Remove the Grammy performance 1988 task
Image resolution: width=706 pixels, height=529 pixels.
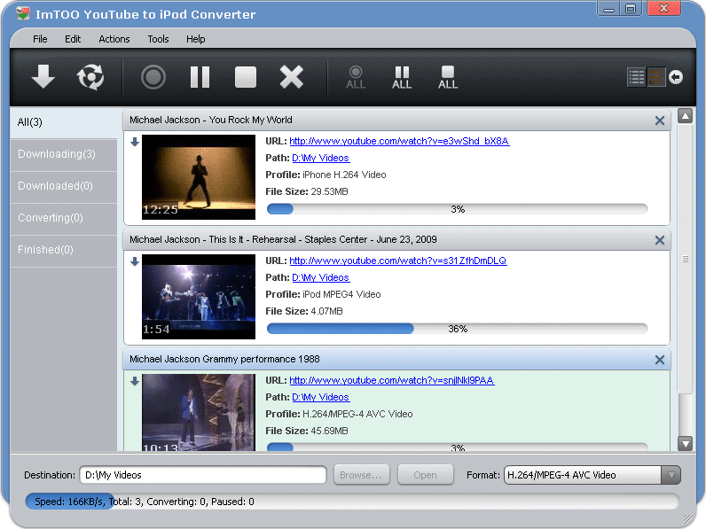660,360
